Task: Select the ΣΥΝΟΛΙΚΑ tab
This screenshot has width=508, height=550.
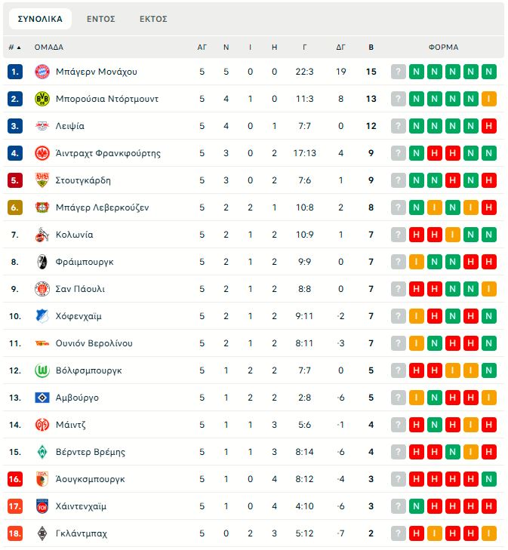Action: point(40,19)
